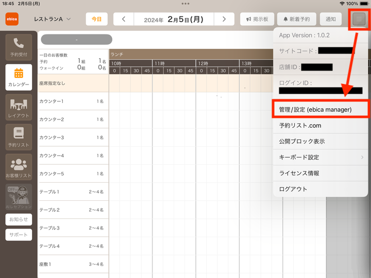This screenshot has width=371, height=278.
Task: Select the テーブル4 seat row
Action: pyautogui.click(x=73, y=246)
